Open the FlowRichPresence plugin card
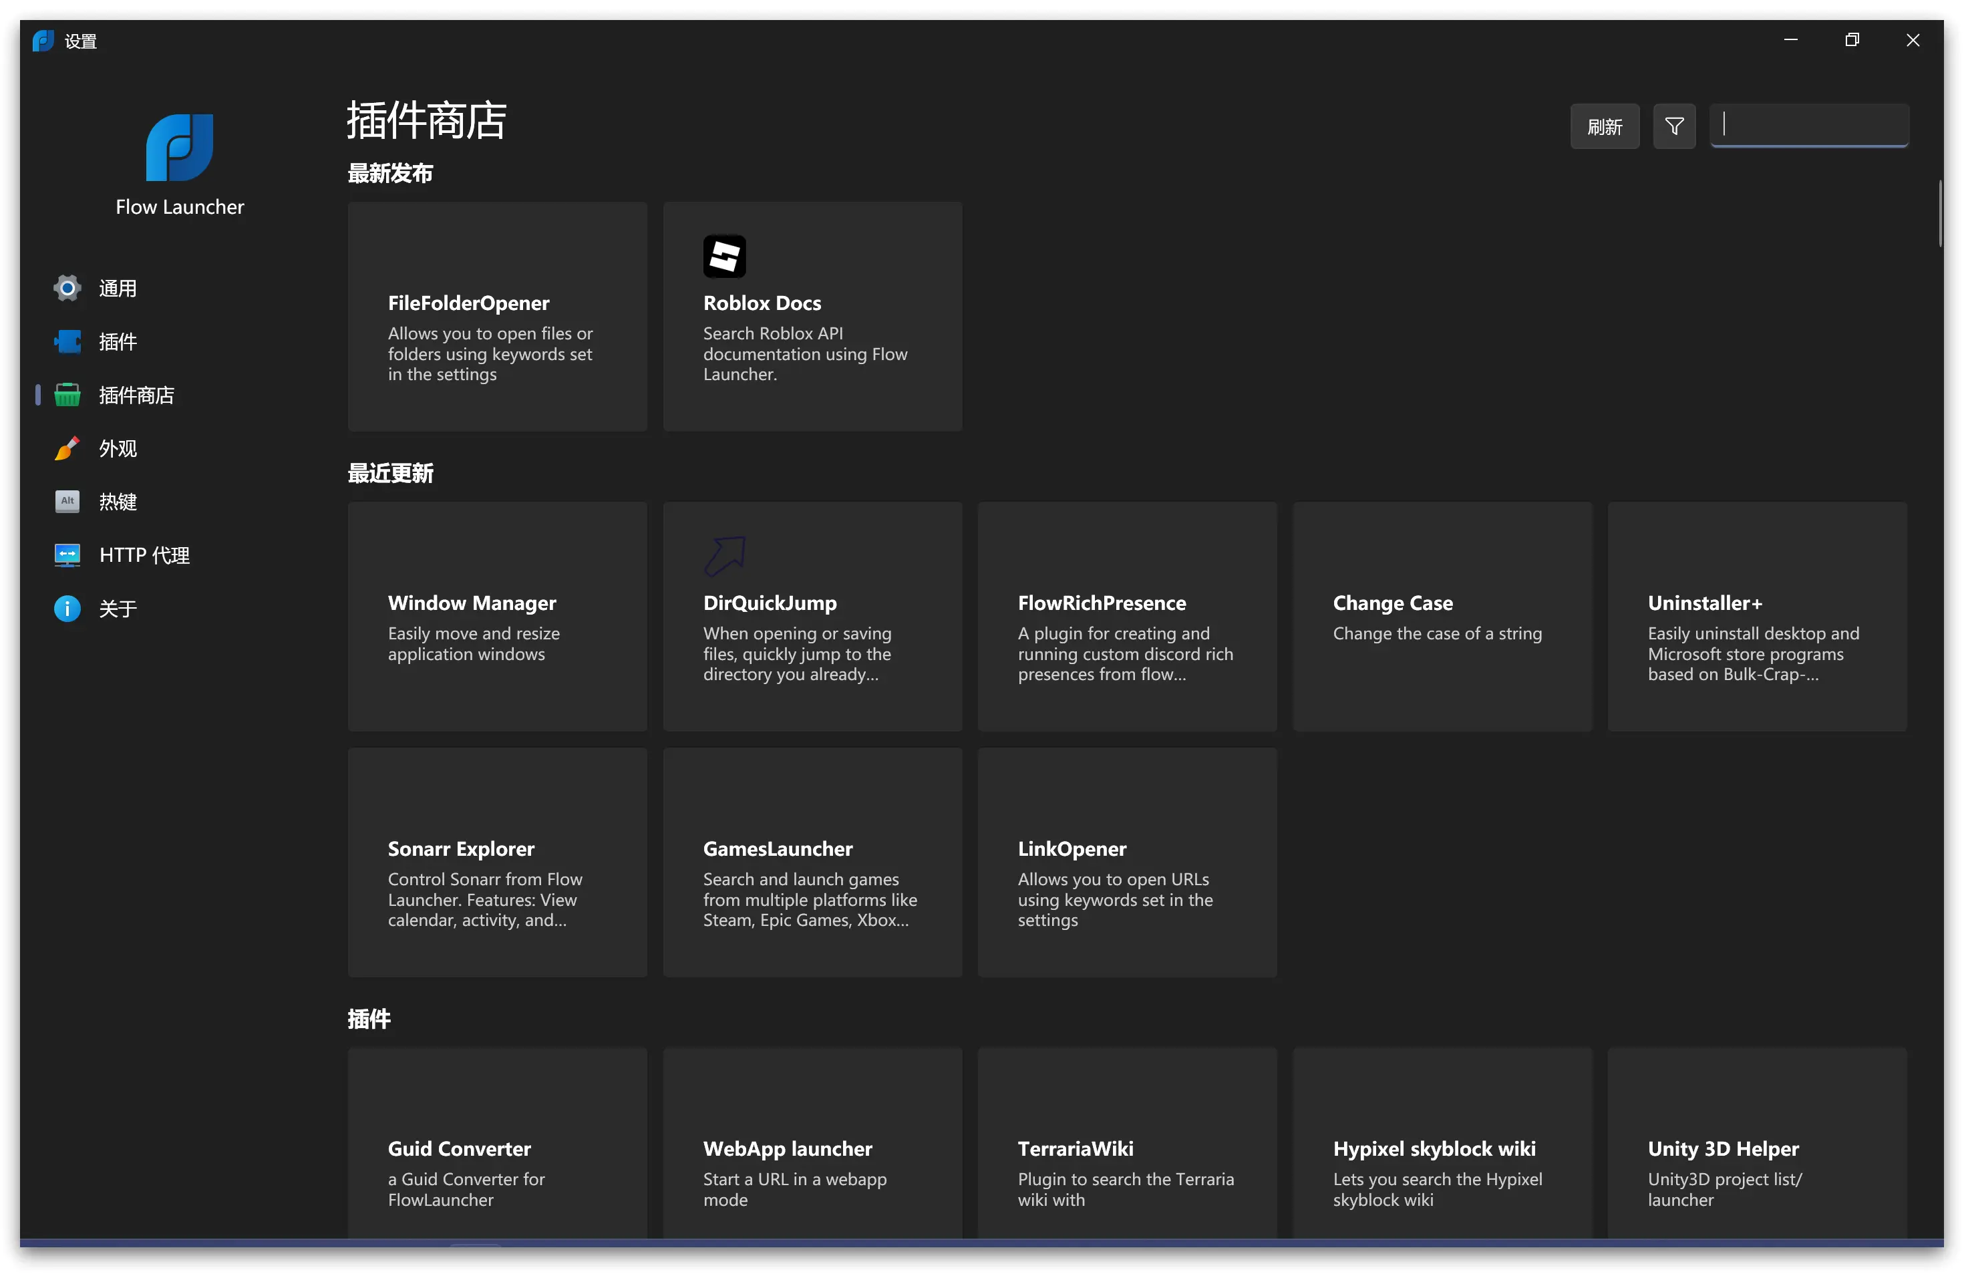The image size is (1964, 1274). tap(1127, 617)
